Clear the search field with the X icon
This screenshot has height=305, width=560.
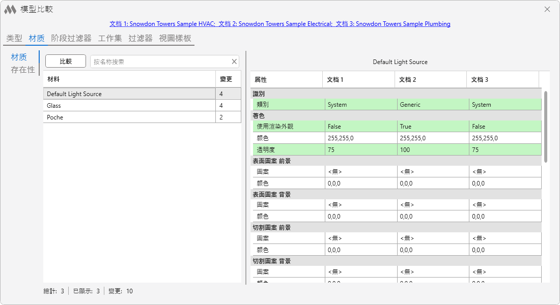(x=234, y=62)
